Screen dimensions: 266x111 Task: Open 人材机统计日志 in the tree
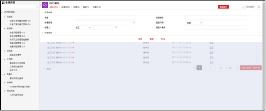pyautogui.click(x=16, y=95)
